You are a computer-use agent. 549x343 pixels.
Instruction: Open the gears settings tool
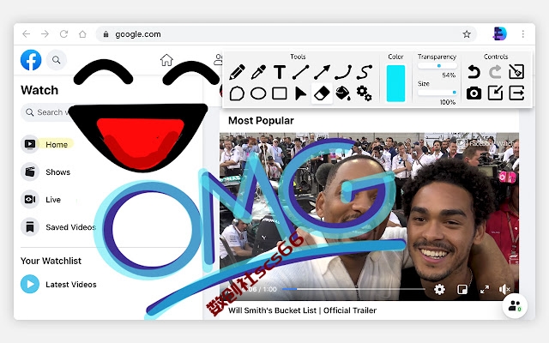tap(364, 93)
